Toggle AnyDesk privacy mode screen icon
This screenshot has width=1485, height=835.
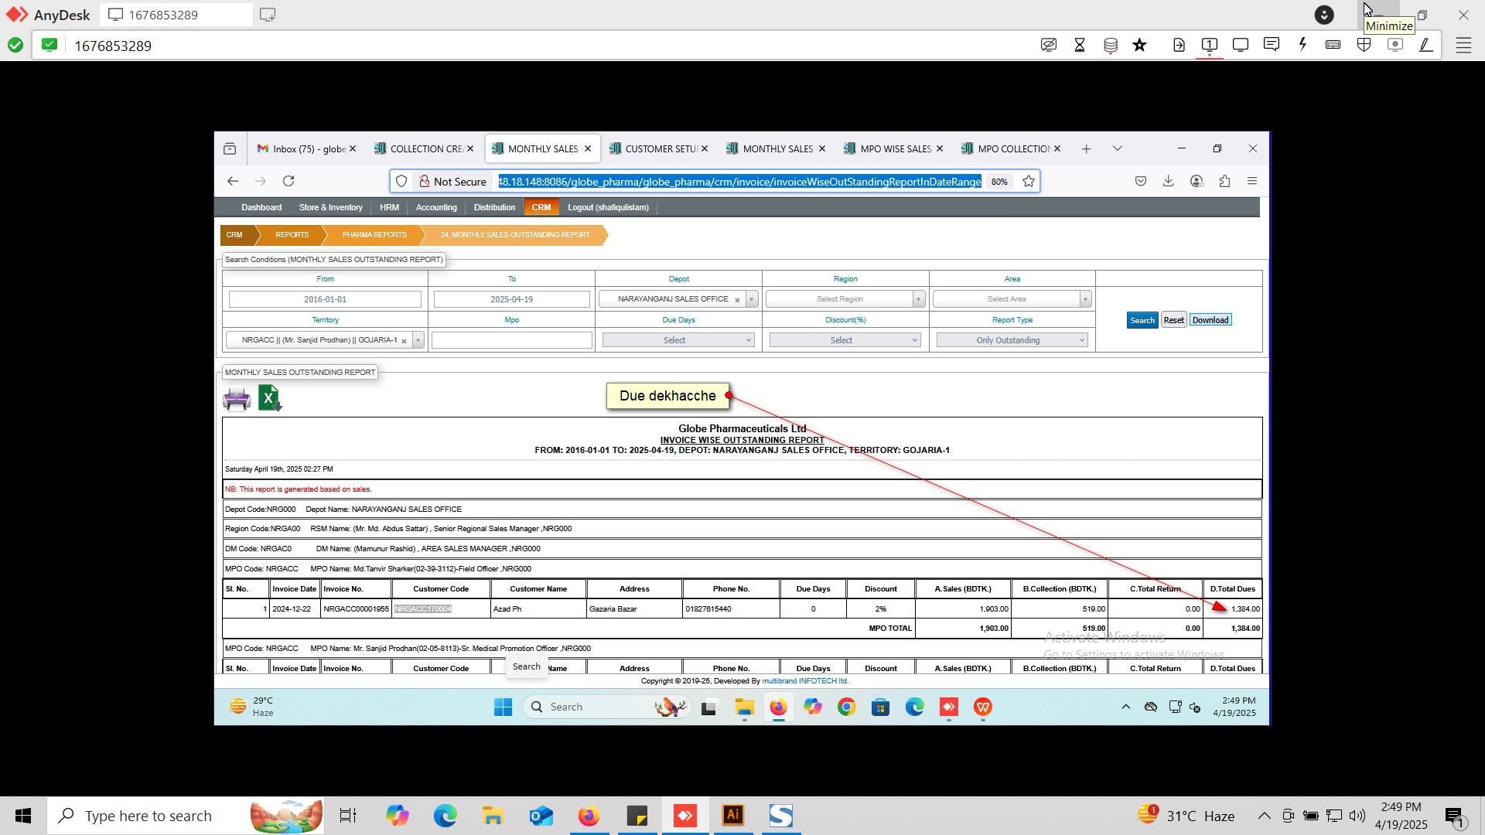click(1049, 45)
